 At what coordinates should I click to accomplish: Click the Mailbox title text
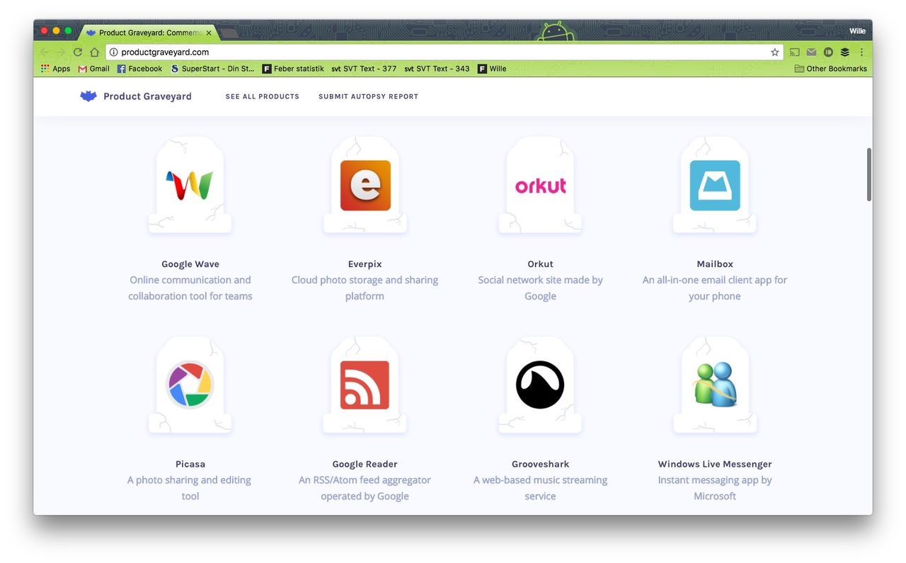tap(715, 264)
